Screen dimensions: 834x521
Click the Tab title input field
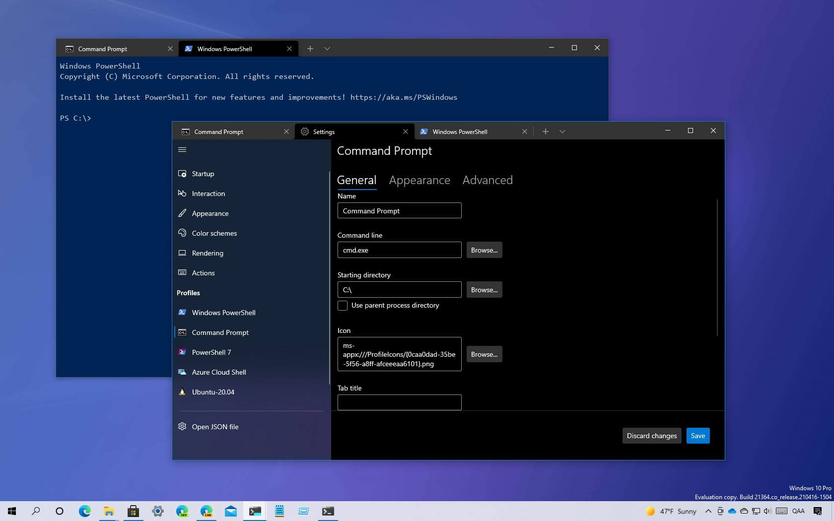(x=399, y=402)
